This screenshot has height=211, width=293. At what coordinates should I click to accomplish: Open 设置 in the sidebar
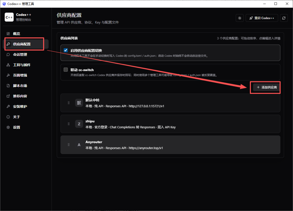point(26,127)
